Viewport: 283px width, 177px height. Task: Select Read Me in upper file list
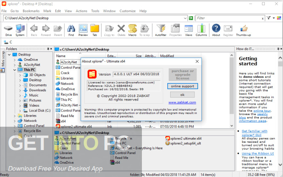pos(68,116)
